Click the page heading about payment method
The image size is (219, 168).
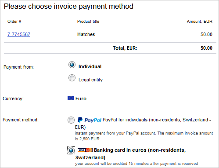pyautogui.click(x=68, y=7)
